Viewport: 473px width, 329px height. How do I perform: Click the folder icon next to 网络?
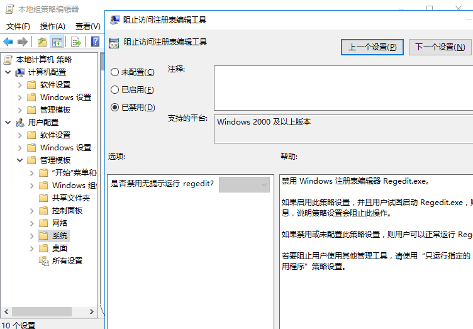43,223
